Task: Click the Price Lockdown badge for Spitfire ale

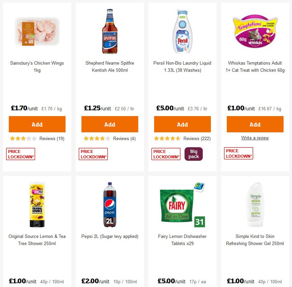Action: [x=93, y=154]
